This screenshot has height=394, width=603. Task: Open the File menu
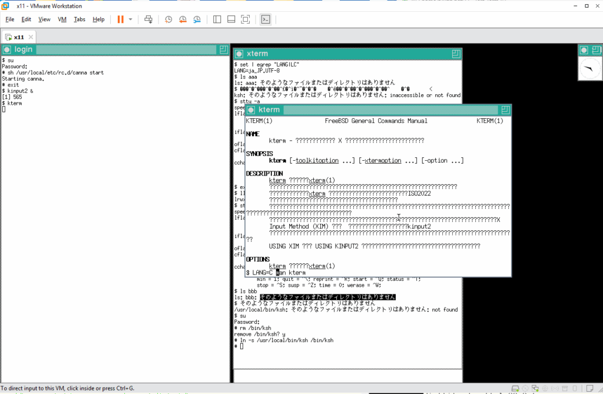[x=9, y=19]
